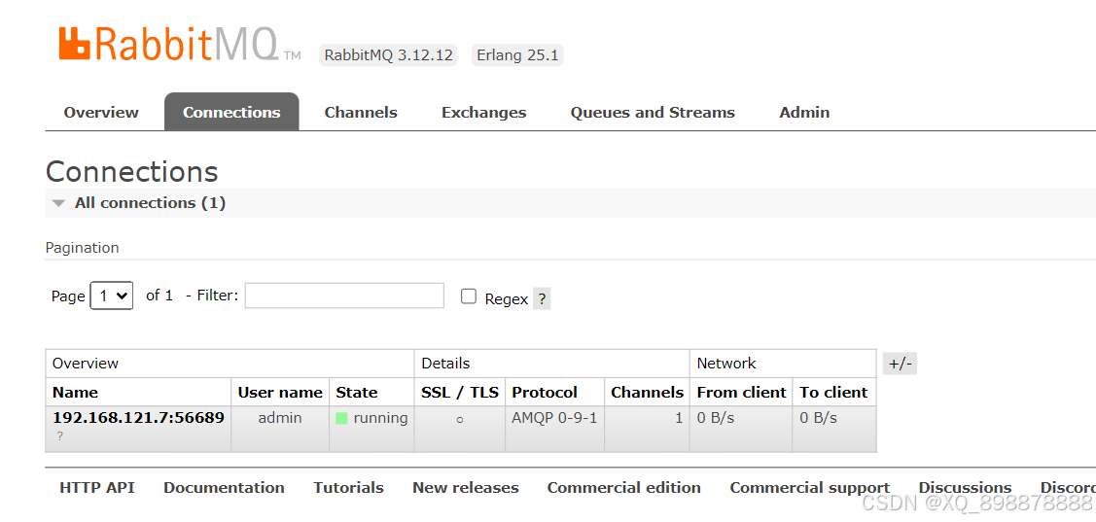The width and height of the screenshot is (1096, 522).
Task: Select the Connections tab
Action: [231, 113]
